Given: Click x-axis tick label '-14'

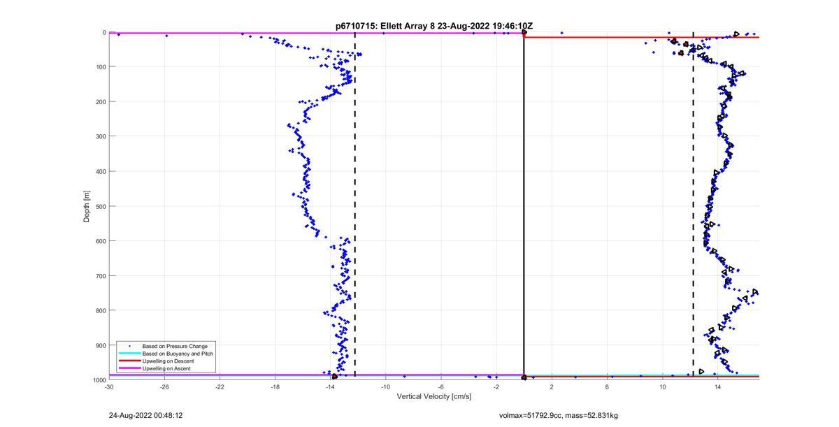Looking at the screenshot, I should [x=330, y=386].
